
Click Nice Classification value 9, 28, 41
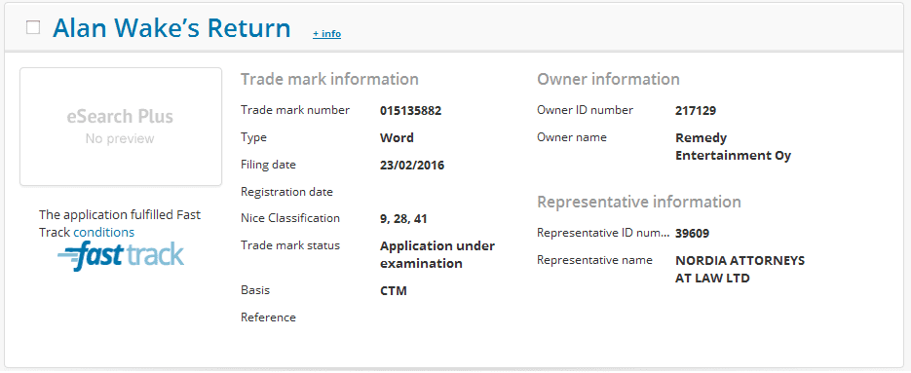pyautogui.click(x=403, y=219)
